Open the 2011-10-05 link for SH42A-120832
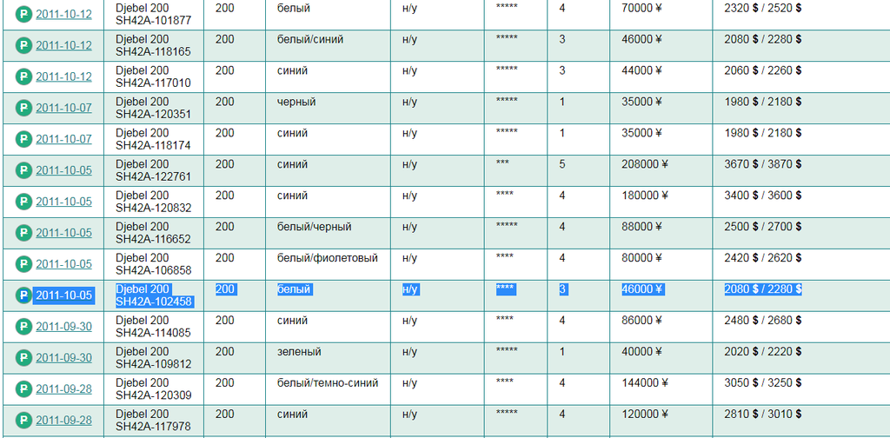The height and width of the screenshot is (438, 890). 63,202
